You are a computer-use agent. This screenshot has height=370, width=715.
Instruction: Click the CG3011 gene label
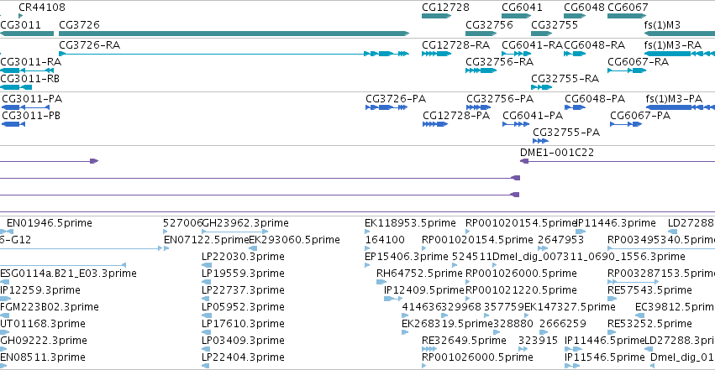pyautogui.click(x=20, y=24)
